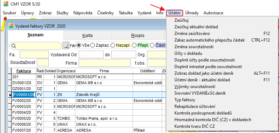Open the Nápověda menu
Screen dimensions: 279x133
click(83, 13)
